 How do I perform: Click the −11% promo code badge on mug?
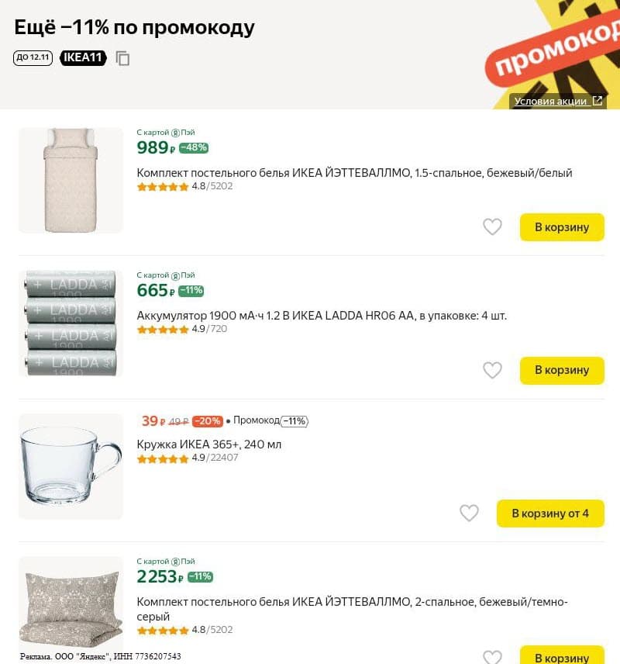[294, 421]
